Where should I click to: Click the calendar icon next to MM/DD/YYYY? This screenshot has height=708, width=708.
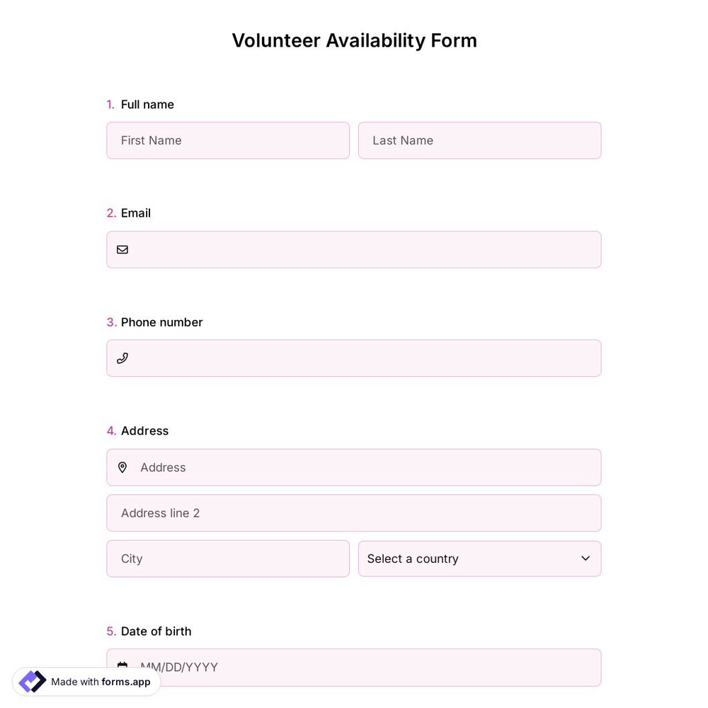[x=122, y=666]
